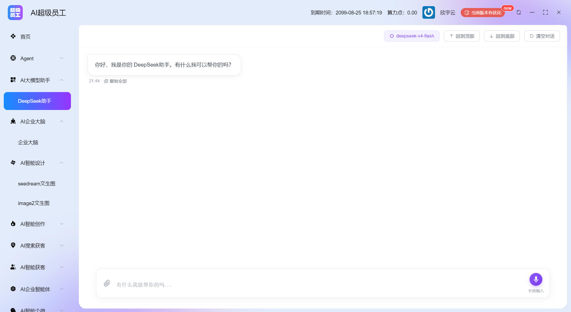Click the 首页 home icon
Image resolution: width=571 pixels, height=312 pixels.
(13, 36)
